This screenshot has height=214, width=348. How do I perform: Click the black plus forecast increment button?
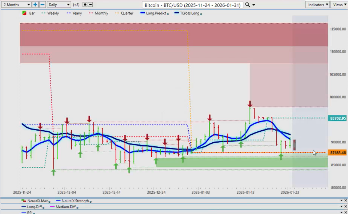point(85,5)
